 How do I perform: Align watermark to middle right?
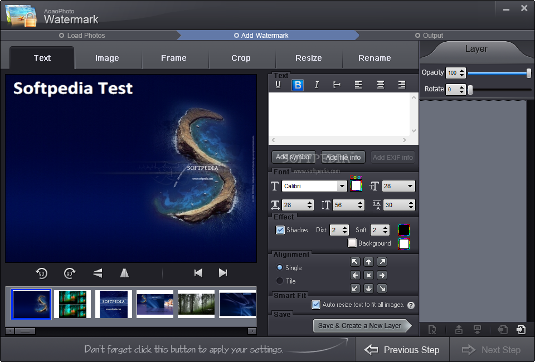coord(382,275)
